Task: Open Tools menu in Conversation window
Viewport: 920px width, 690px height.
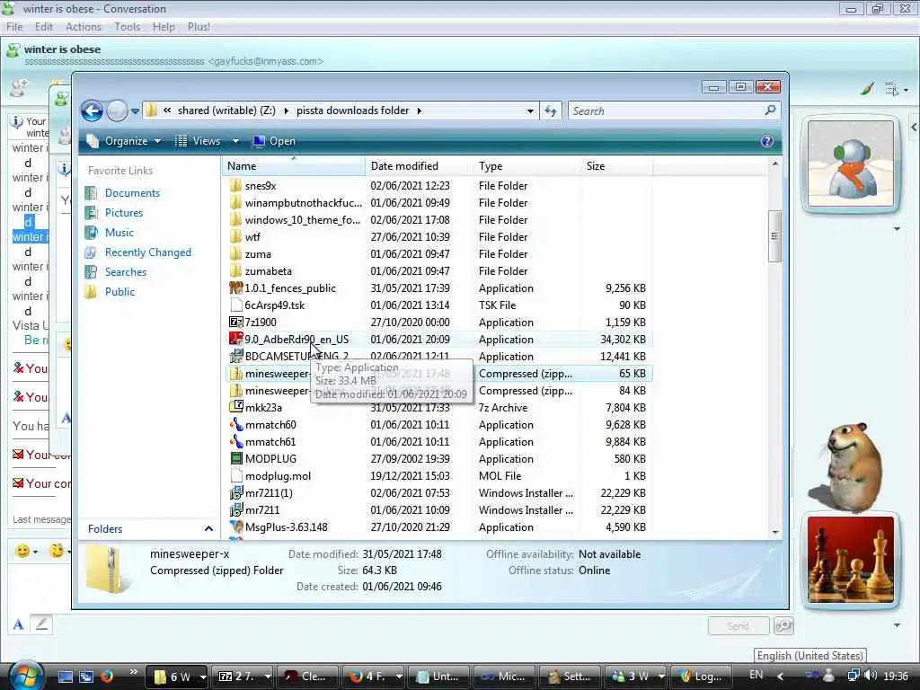Action: [x=128, y=27]
